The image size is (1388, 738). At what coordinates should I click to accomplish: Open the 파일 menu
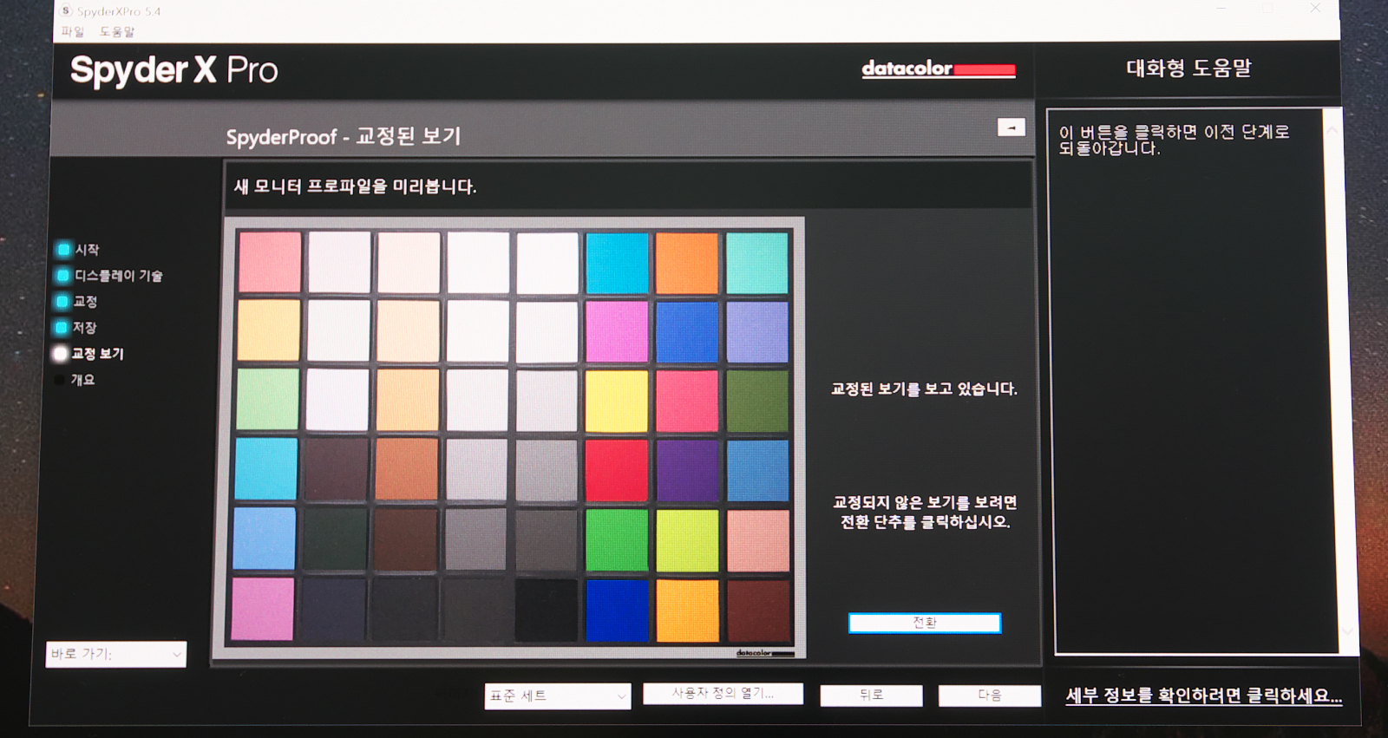coord(72,31)
